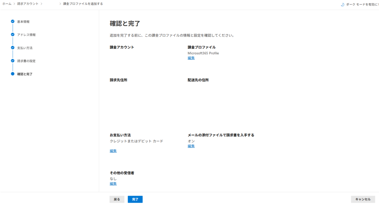Click 課金プロファイルを追加する breadcrumb item

(82, 4)
